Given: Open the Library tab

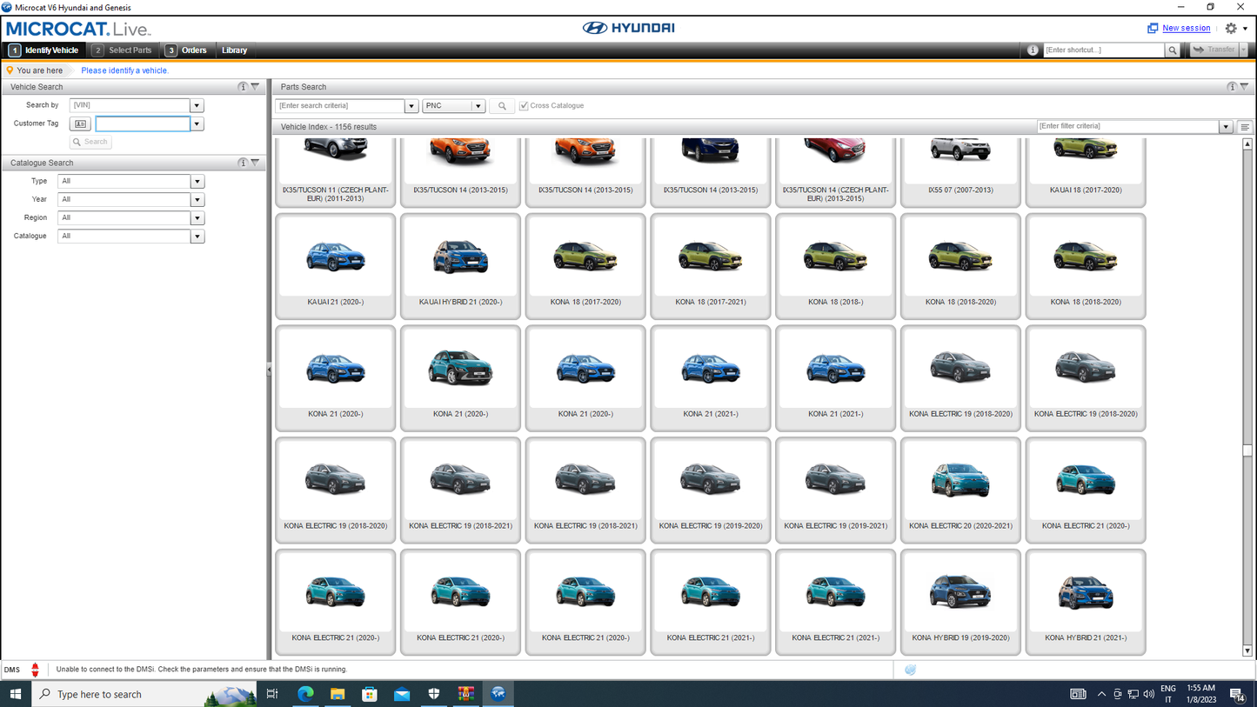Looking at the screenshot, I should (235, 50).
